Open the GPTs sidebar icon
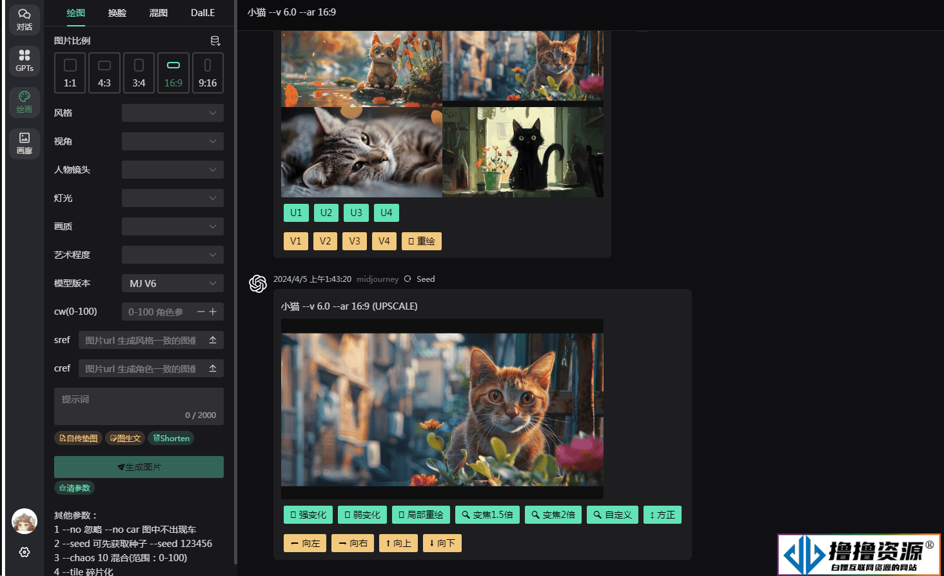The width and height of the screenshot is (944, 576). [25, 61]
